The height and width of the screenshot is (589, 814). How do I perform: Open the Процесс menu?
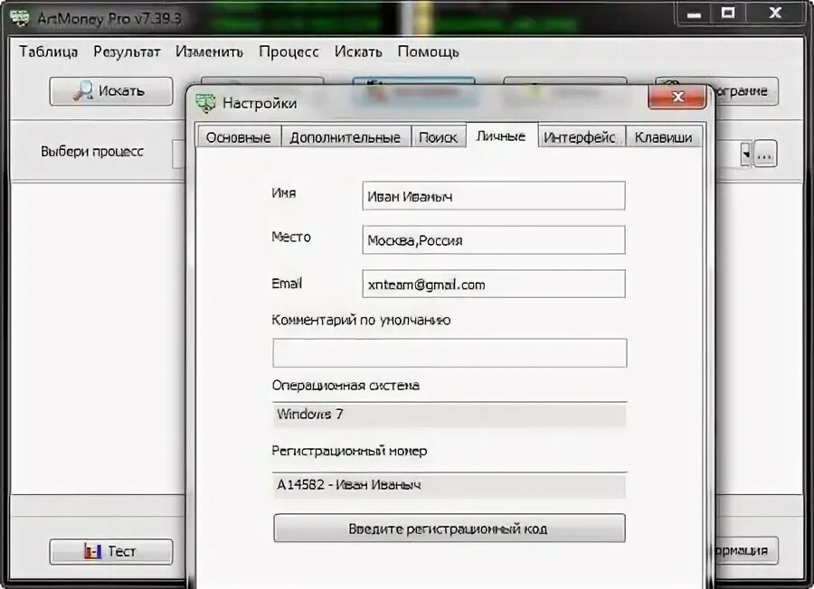click(289, 51)
